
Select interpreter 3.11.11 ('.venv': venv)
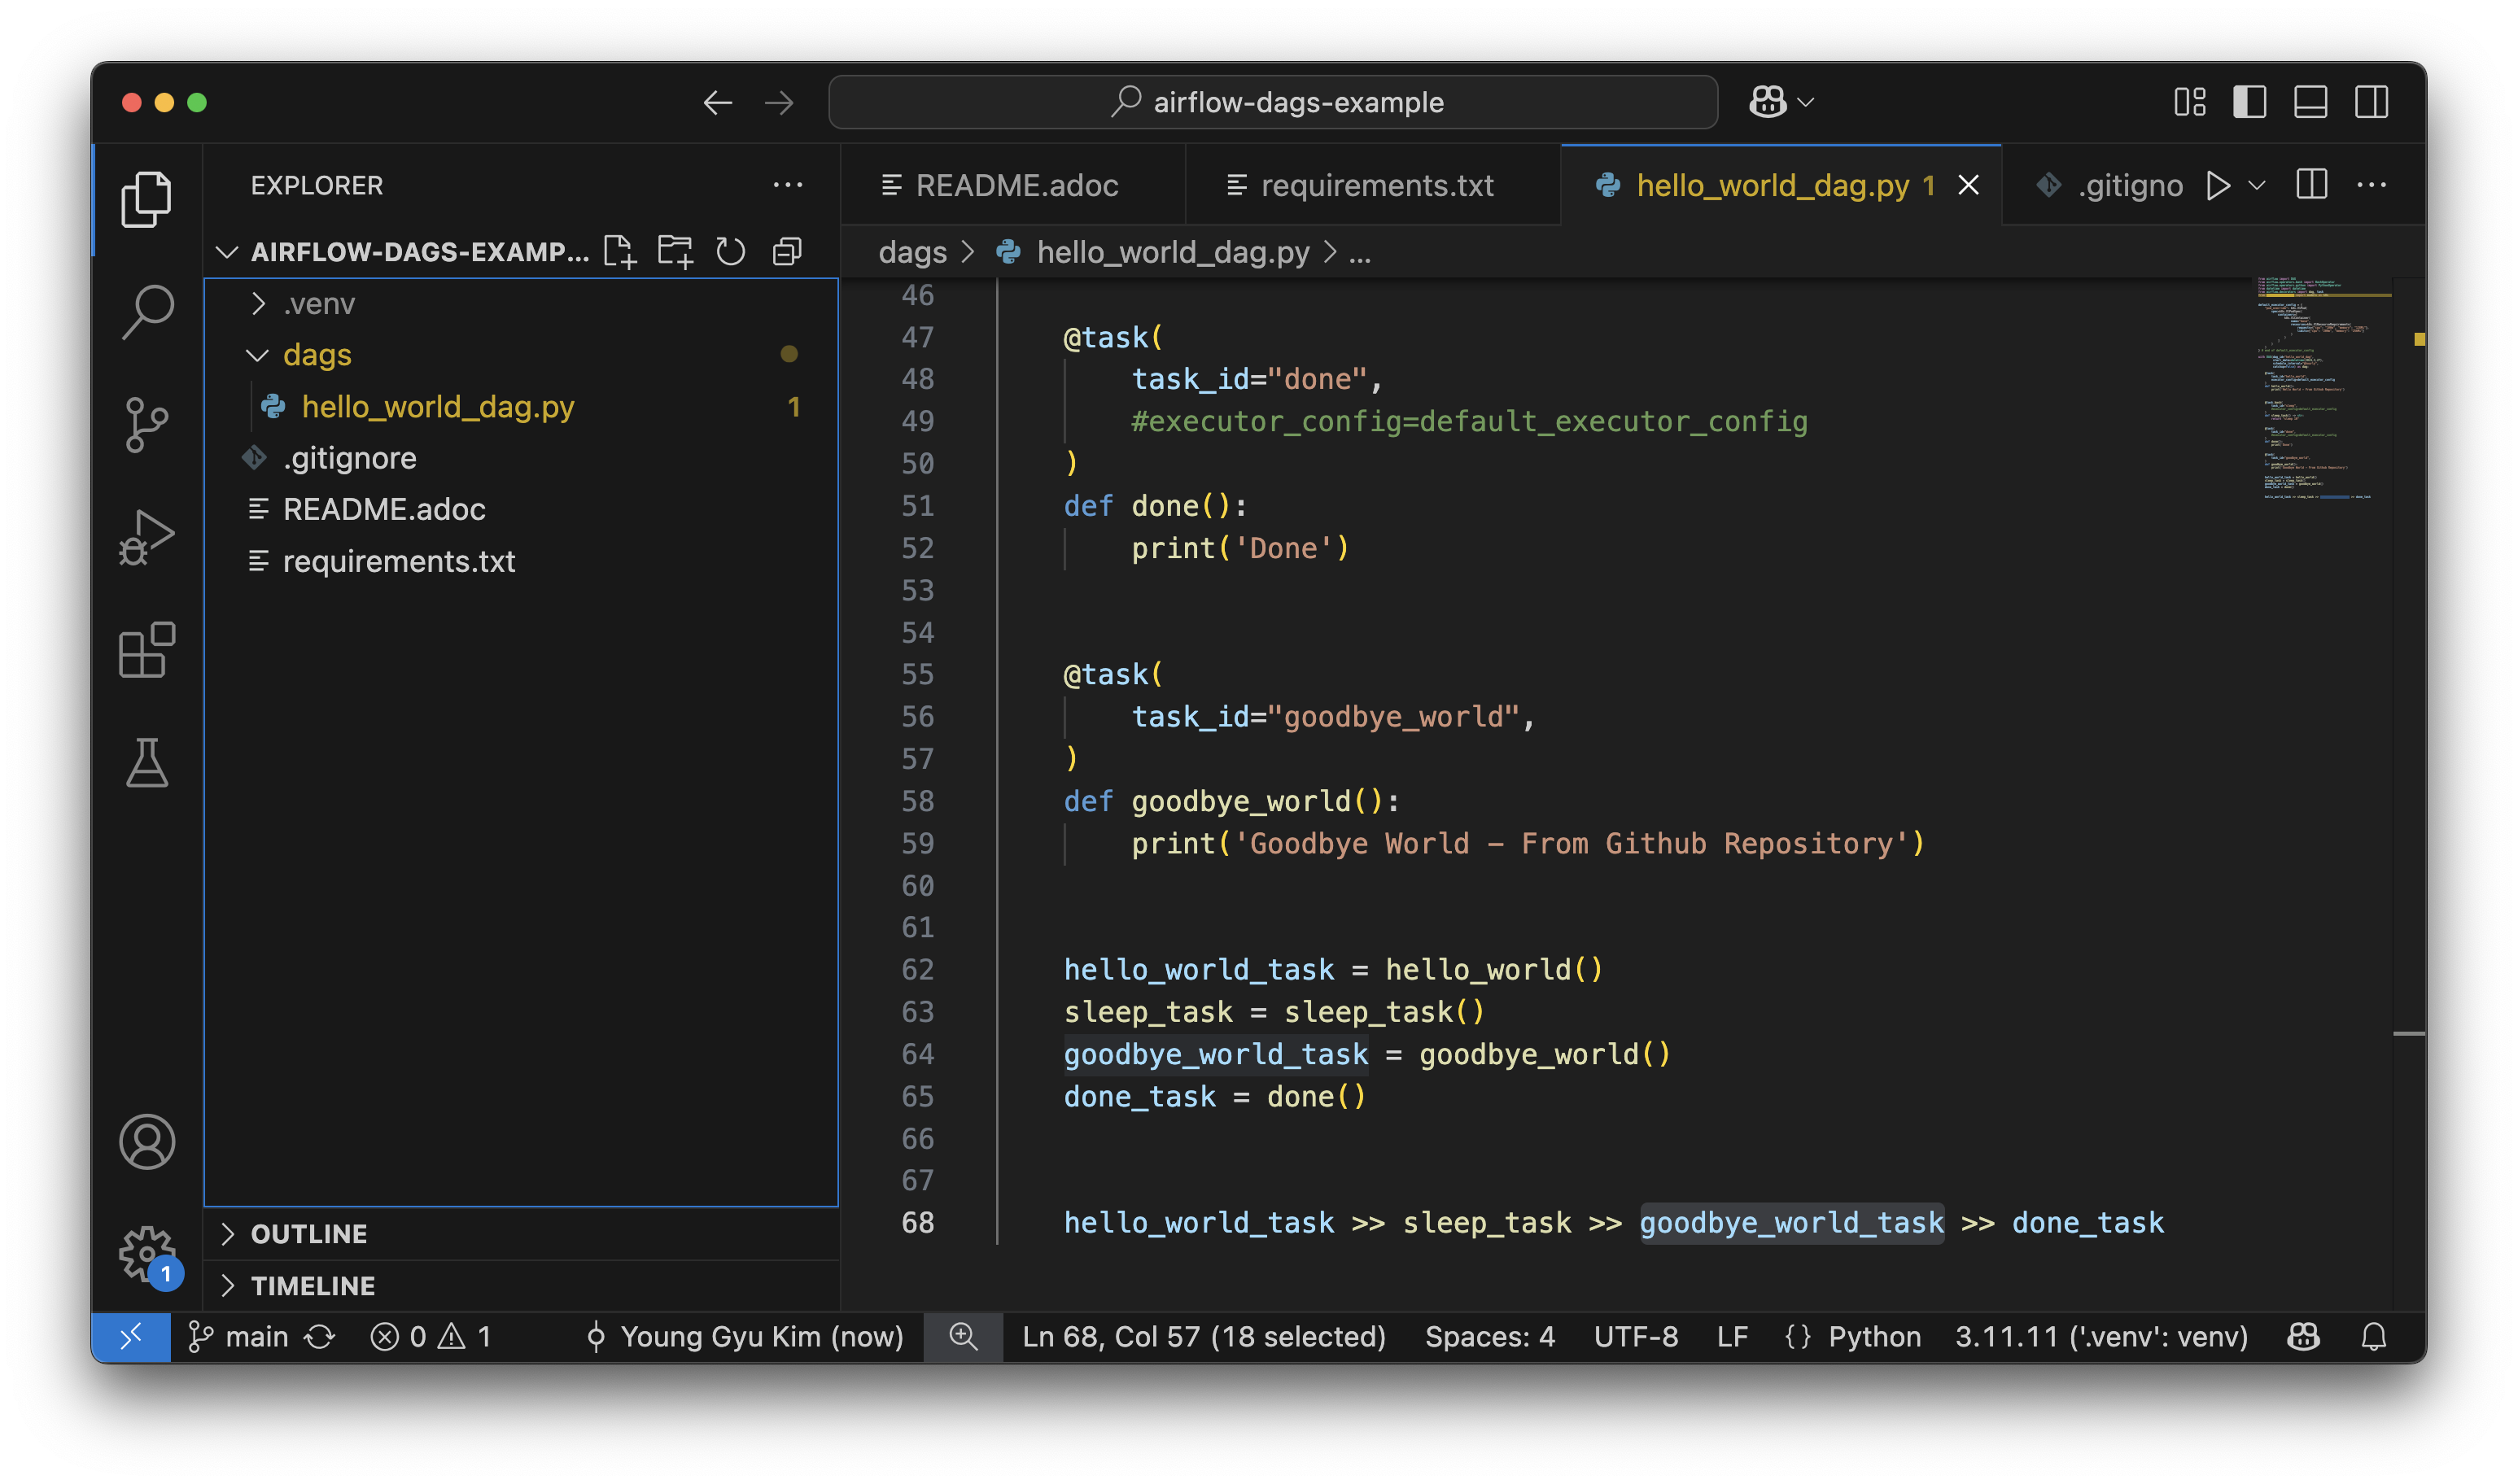click(2101, 1336)
